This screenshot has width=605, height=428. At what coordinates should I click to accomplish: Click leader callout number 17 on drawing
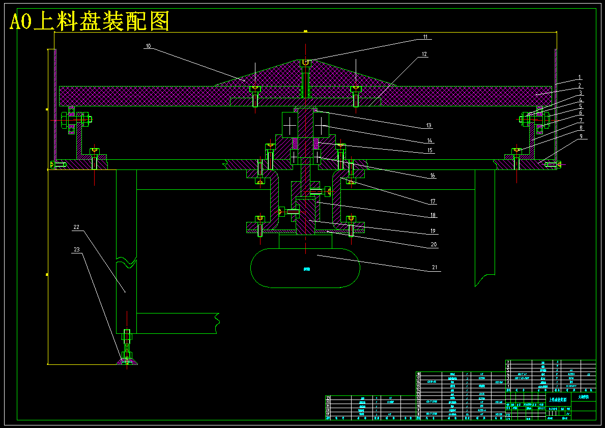(433, 201)
